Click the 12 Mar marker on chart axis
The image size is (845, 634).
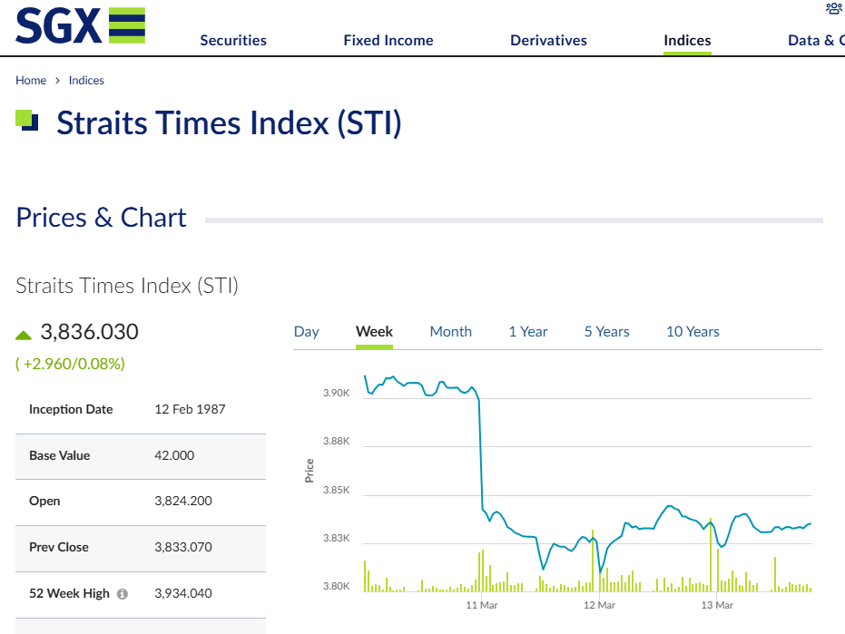tap(599, 605)
